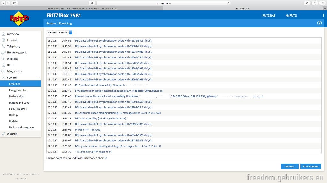Click the Home Network icon
Image resolution: width=327 pixels, height=183 pixels.
3,52
